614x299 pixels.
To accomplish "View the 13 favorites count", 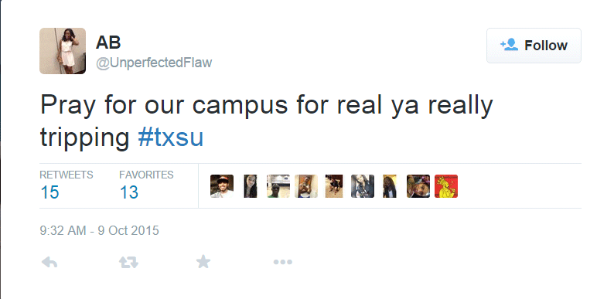I will (129, 192).
